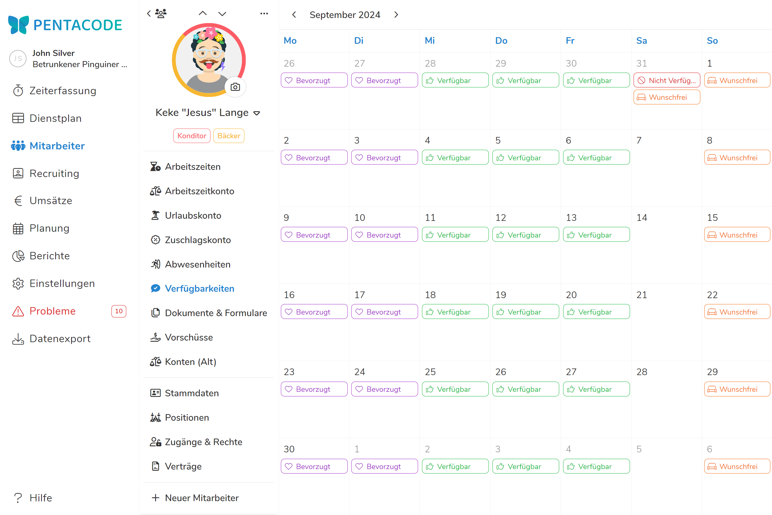
Task: Click the Urlaubskonto palm tree icon
Action: [155, 216]
